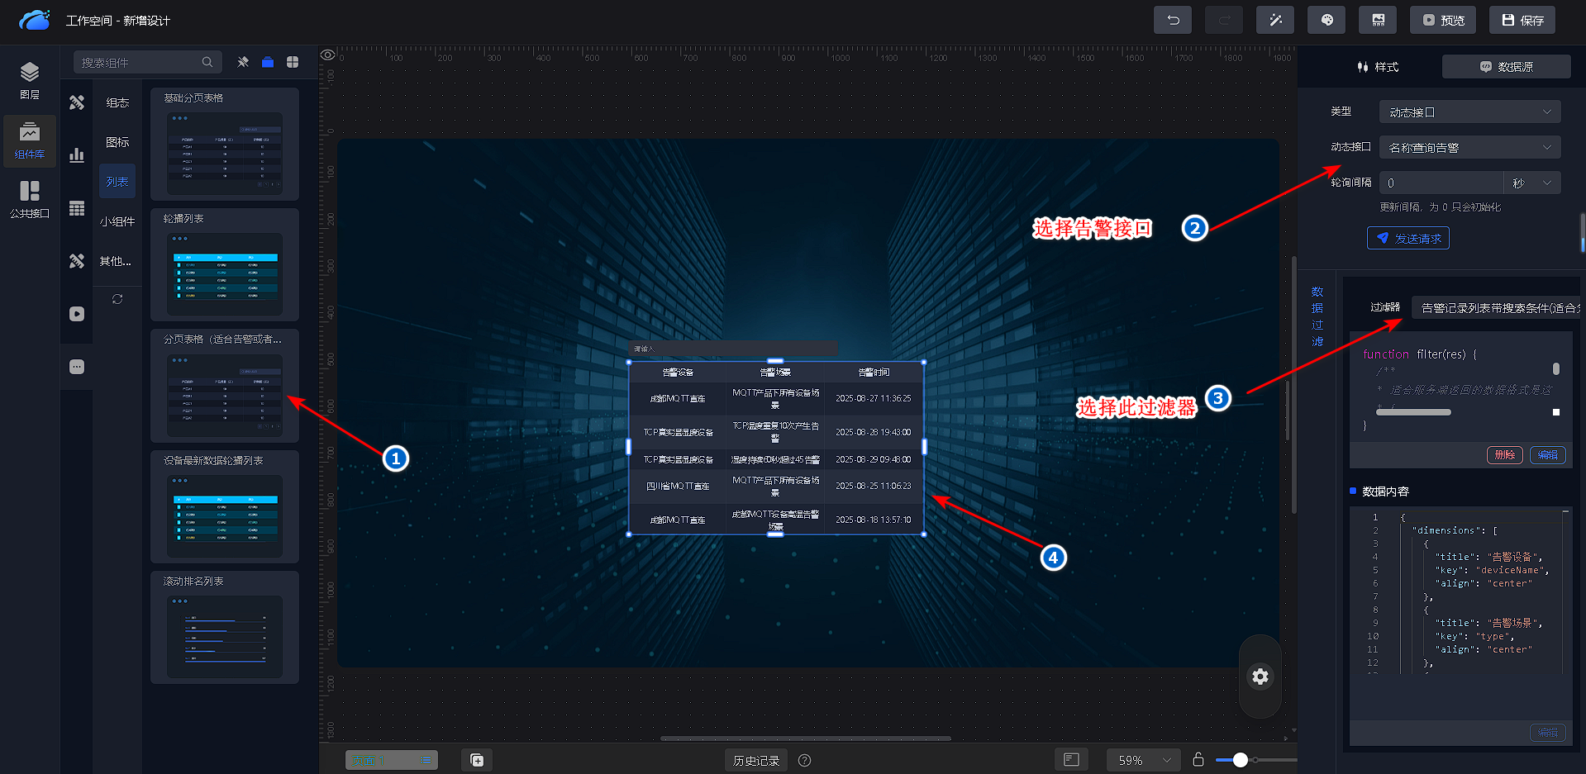1586x774 pixels.
Task: Open the 图层 layers panel
Action: pyautogui.click(x=30, y=80)
